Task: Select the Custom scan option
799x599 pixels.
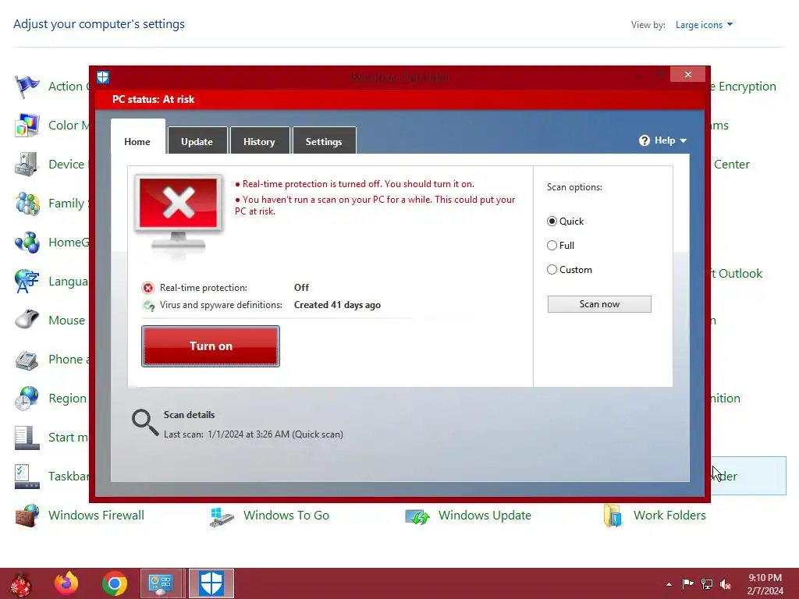Action: [x=569, y=270]
